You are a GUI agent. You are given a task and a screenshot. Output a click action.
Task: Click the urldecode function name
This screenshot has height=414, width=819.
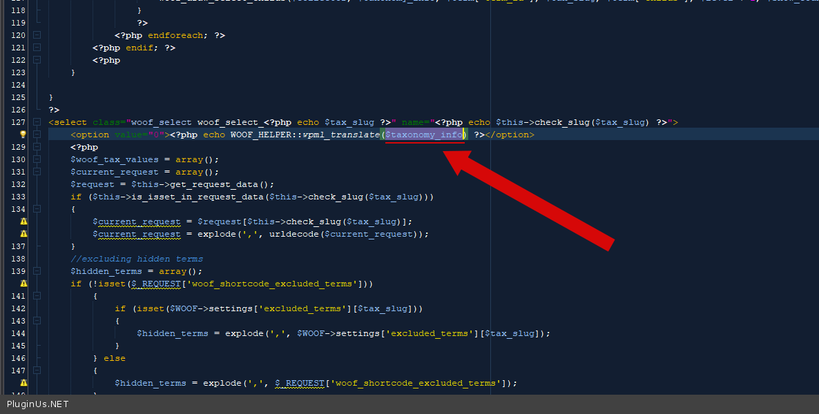[294, 234]
